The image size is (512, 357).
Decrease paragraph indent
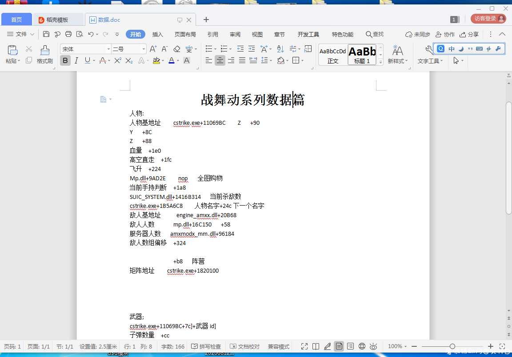[240, 49]
